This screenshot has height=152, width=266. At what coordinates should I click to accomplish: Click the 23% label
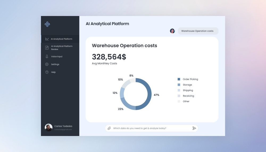pyautogui.click(x=120, y=109)
